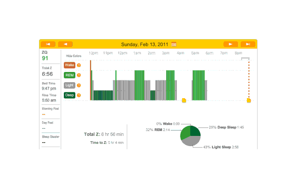Toggle the Light stage label
Image resolution: width=297 pixels, height=187 pixels.
69,85
